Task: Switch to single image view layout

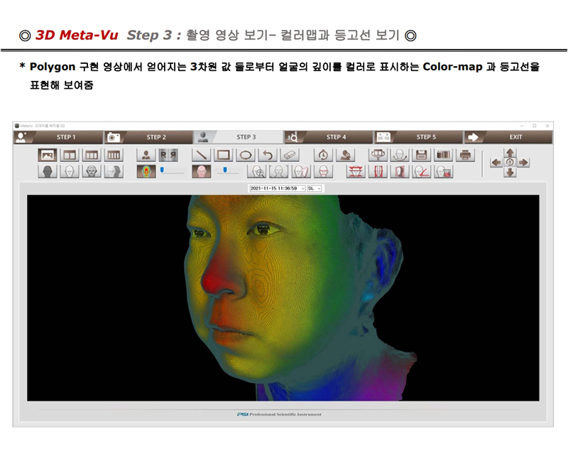Action: click(48, 155)
